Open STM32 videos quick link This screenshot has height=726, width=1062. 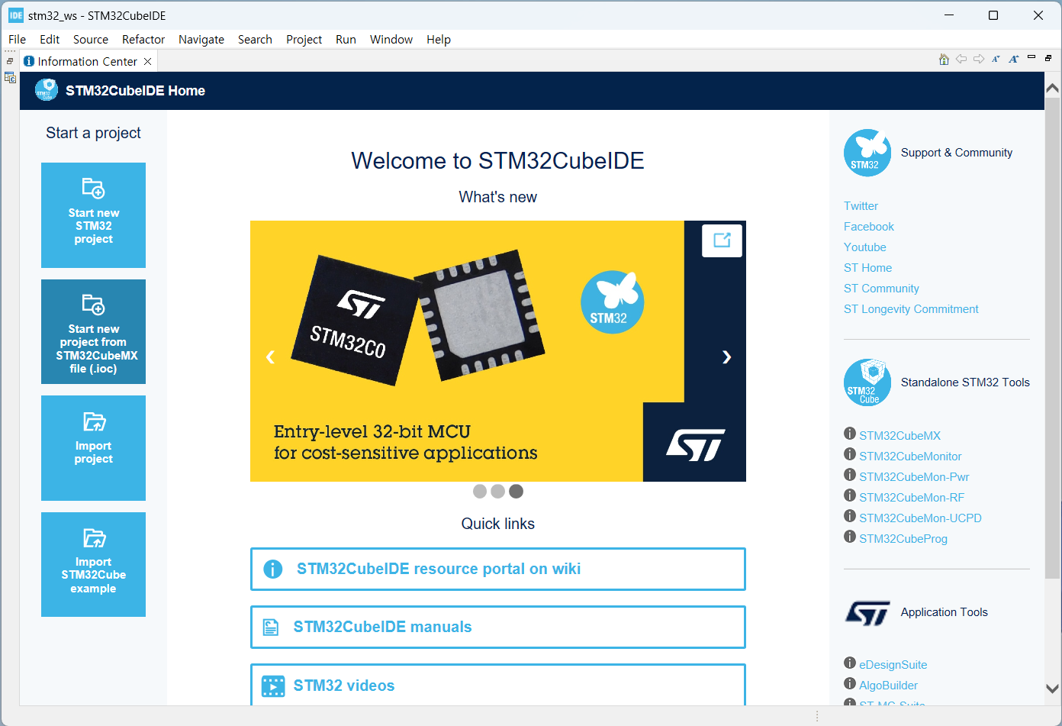(498, 685)
